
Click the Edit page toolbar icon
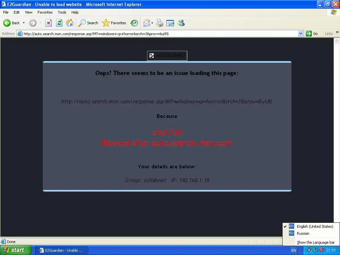click(x=170, y=23)
